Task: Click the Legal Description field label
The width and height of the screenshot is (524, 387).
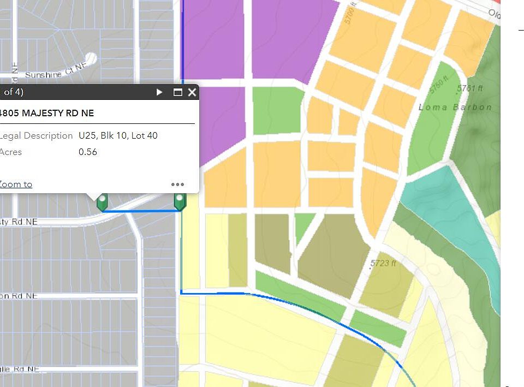Action: click(x=35, y=135)
